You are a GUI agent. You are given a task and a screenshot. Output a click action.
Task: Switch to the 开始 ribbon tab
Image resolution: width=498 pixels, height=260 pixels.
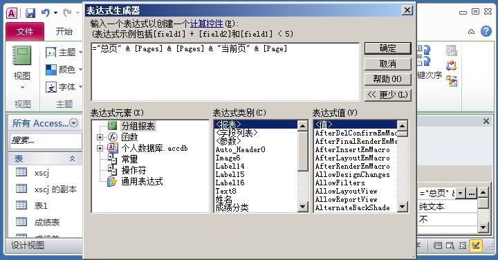coord(64,31)
